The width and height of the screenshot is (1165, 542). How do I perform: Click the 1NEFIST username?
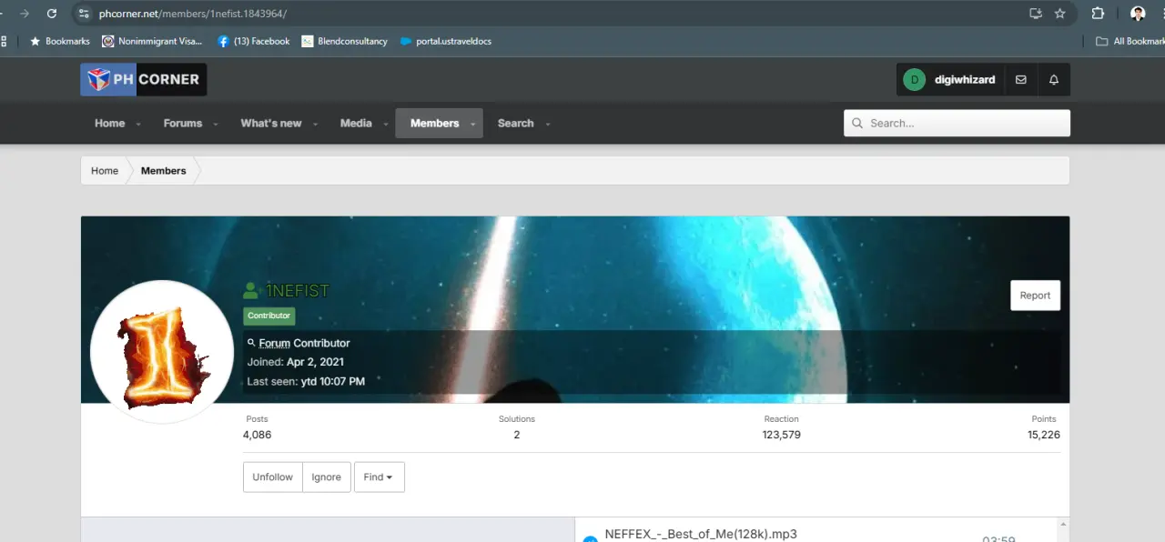(x=298, y=291)
